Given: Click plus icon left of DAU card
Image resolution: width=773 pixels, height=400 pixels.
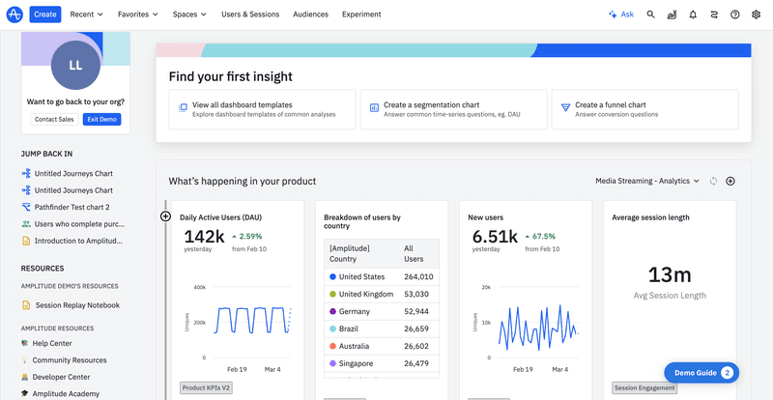Looking at the screenshot, I should coord(165,216).
